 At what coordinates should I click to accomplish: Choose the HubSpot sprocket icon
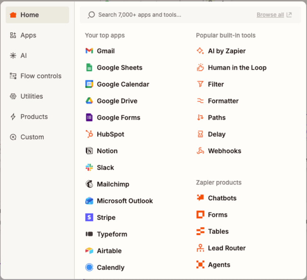pos(89,134)
